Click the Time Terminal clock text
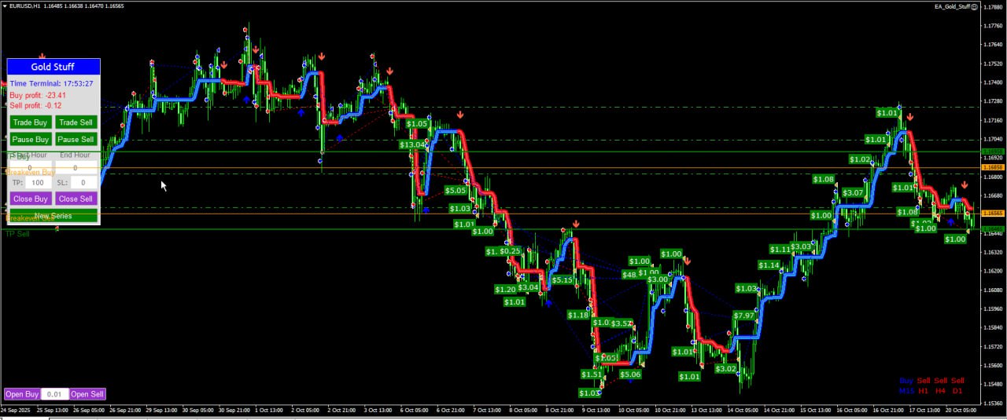Screen dimensions: 1007x420 (51, 83)
